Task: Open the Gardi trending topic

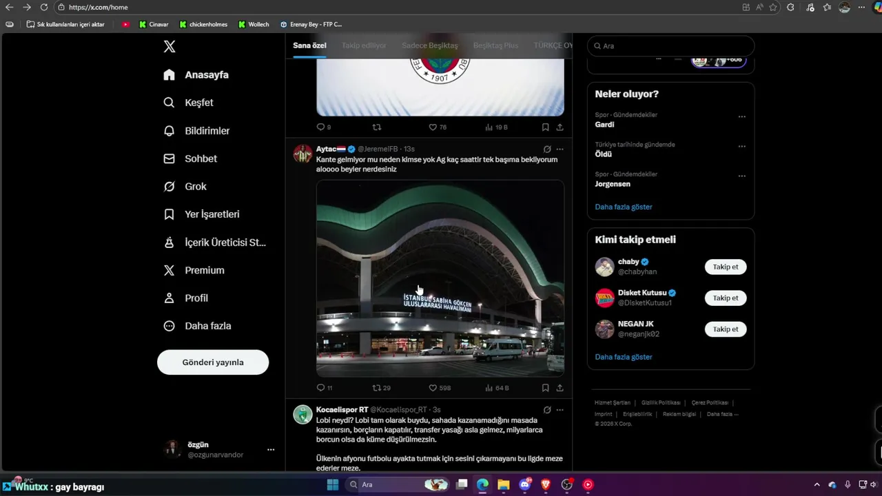Action: [x=604, y=125]
